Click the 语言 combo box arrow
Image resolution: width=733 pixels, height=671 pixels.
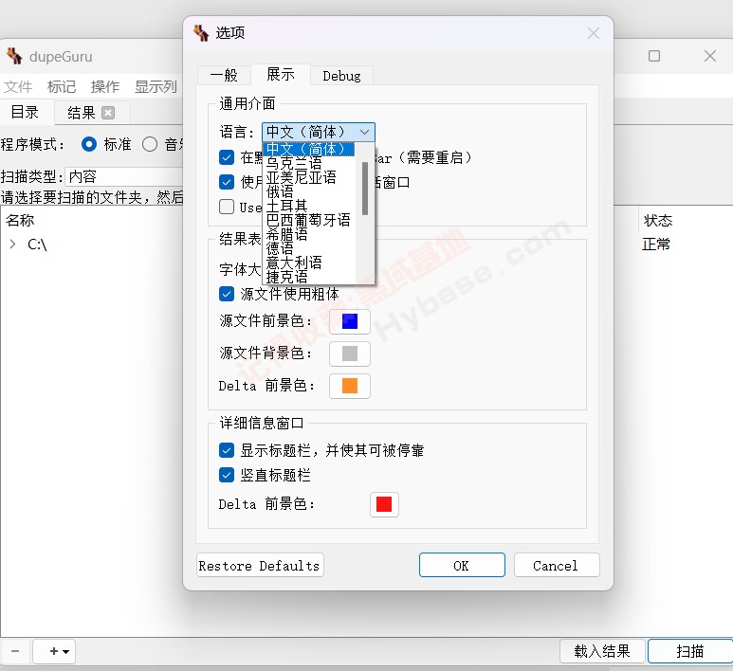365,133
